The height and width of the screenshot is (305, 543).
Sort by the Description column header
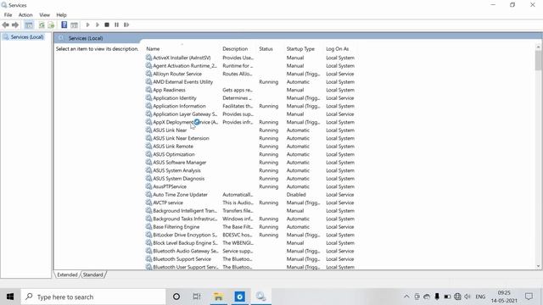(x=238, y=49)
